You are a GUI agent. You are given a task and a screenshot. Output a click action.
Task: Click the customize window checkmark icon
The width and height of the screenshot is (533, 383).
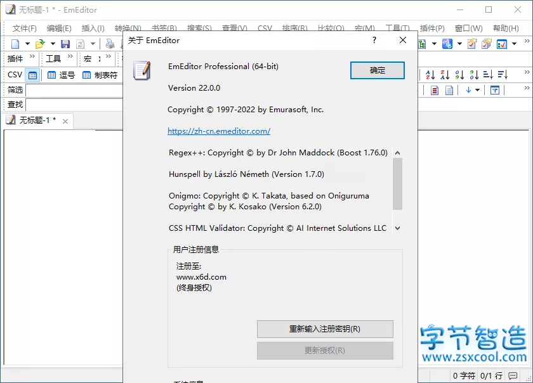click(x=502, y=44)
